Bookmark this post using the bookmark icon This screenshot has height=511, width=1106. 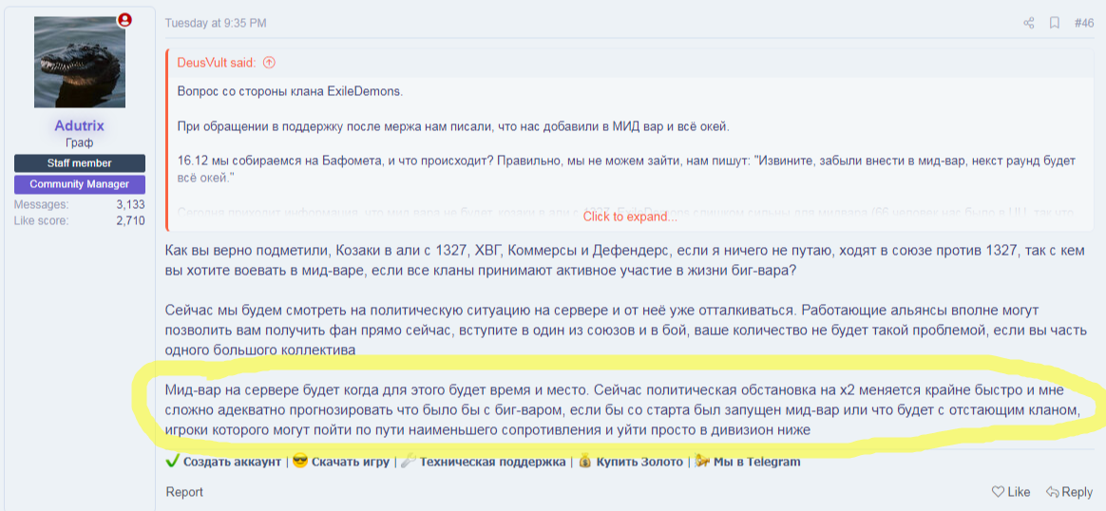tap(1054, 23)
